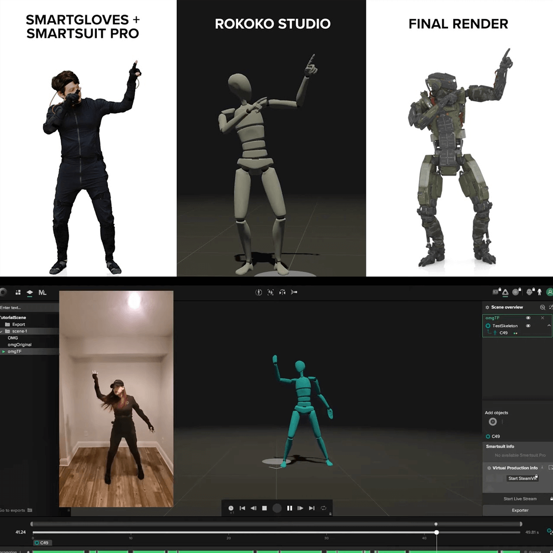Expand the omgTF recording arrow

[4, 352]
